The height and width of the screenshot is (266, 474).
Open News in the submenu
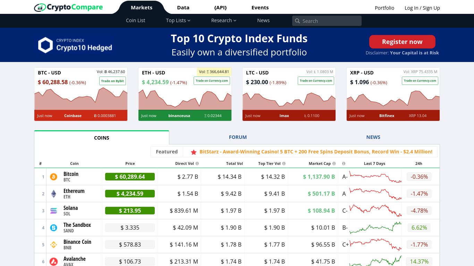pos(263,20)
